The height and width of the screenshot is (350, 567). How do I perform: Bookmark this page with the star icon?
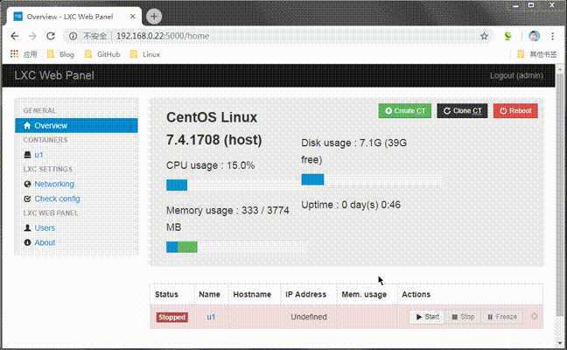(x=484, y=36)
